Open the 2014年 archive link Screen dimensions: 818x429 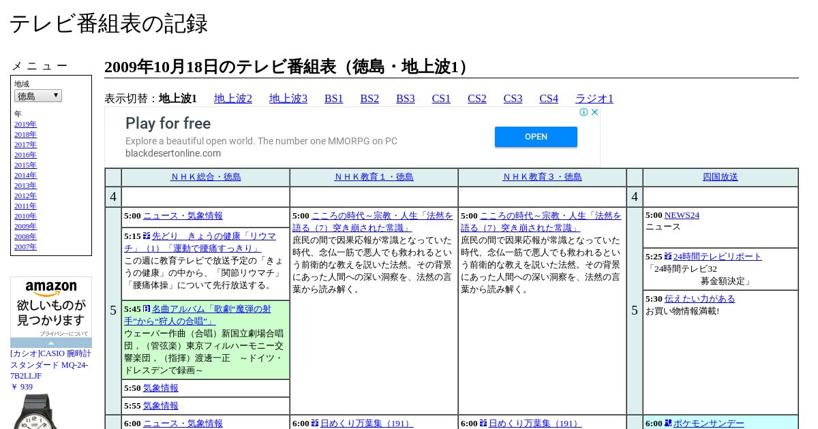pos(25,176)
